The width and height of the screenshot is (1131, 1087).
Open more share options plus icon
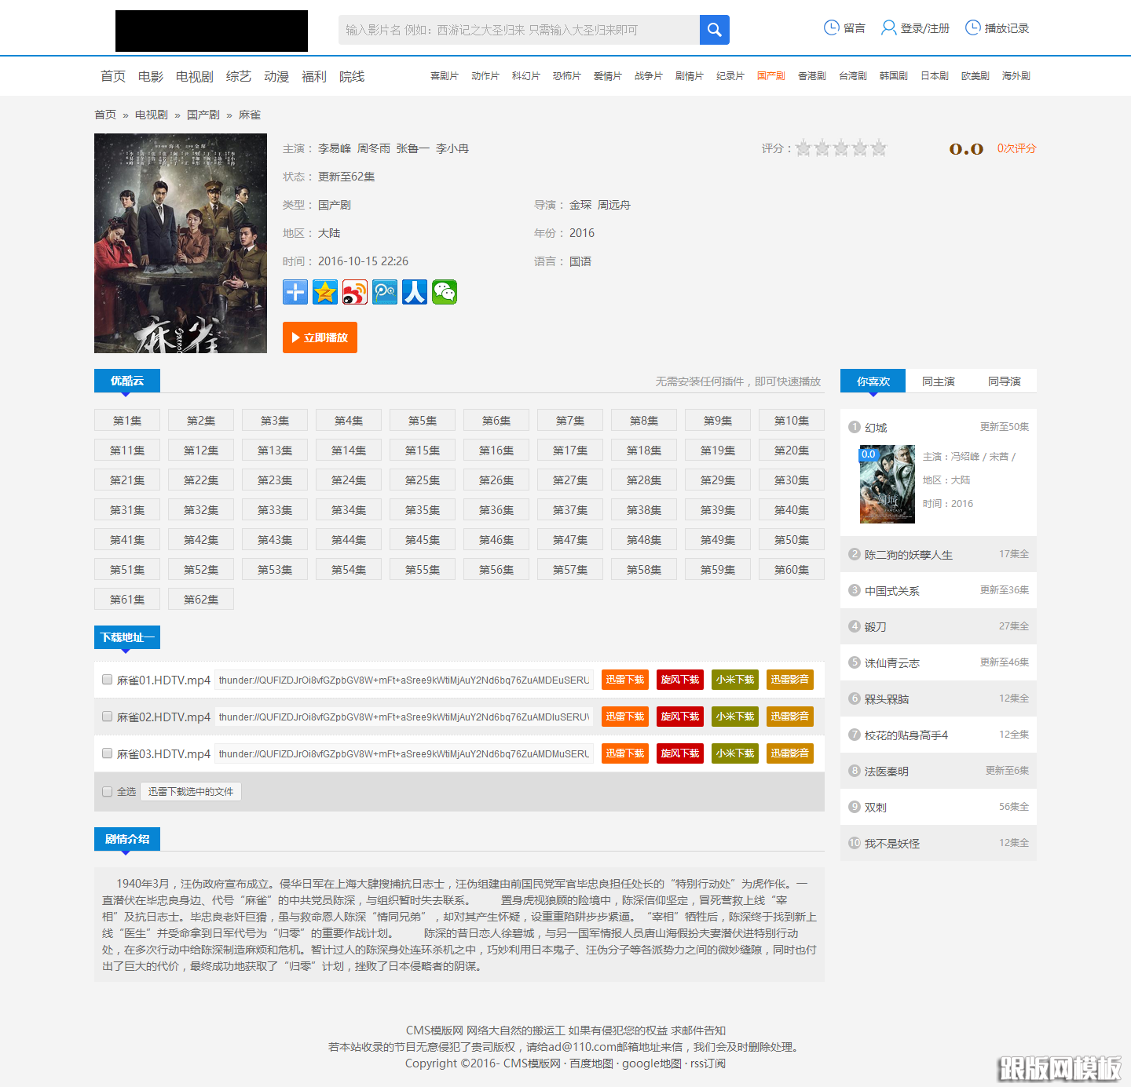pos(295,292)
